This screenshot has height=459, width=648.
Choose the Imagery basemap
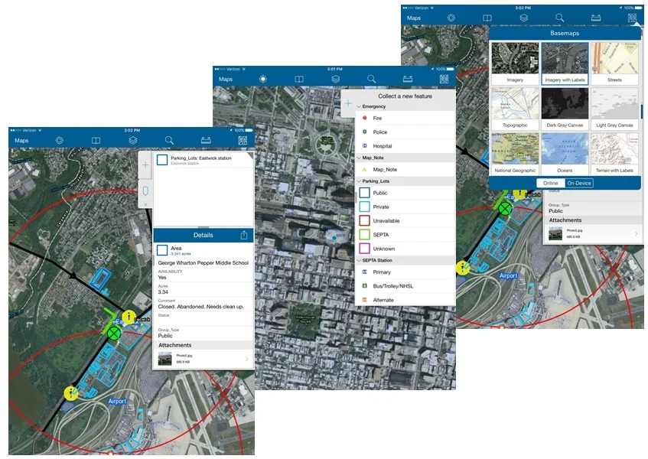515,63
